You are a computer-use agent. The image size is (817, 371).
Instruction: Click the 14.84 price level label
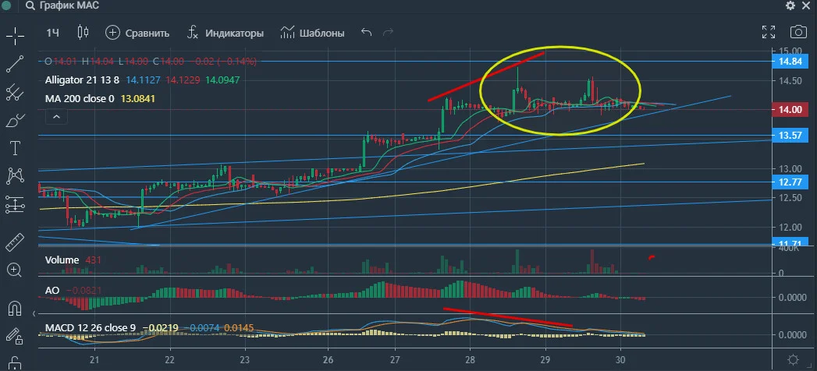pos(790,62)
